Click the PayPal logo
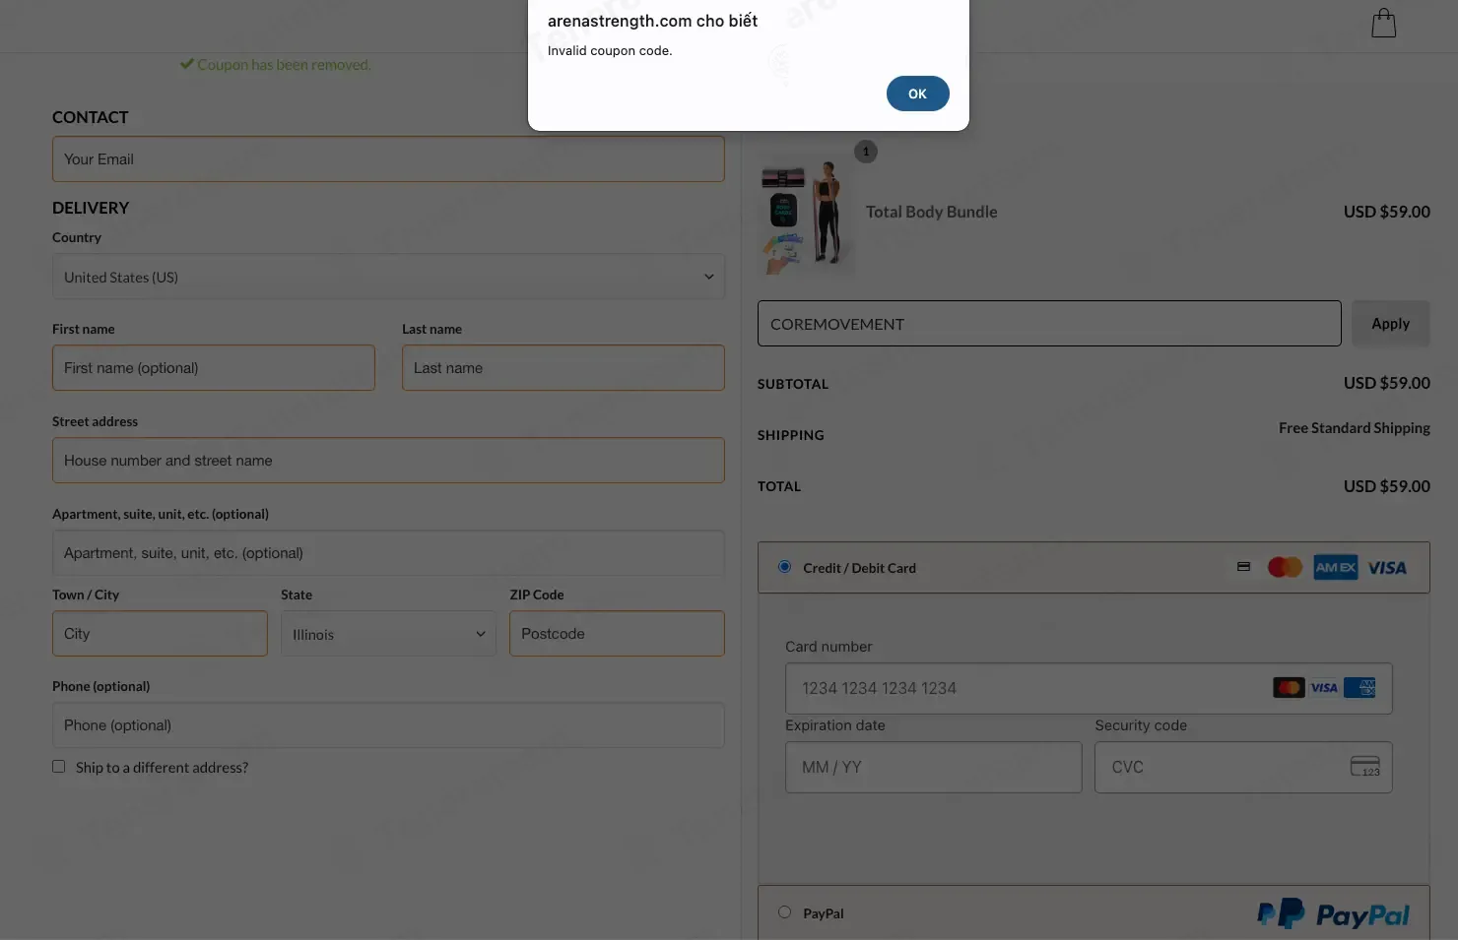The width and height of the screenshot is (1458, 940). (1334, 914)
